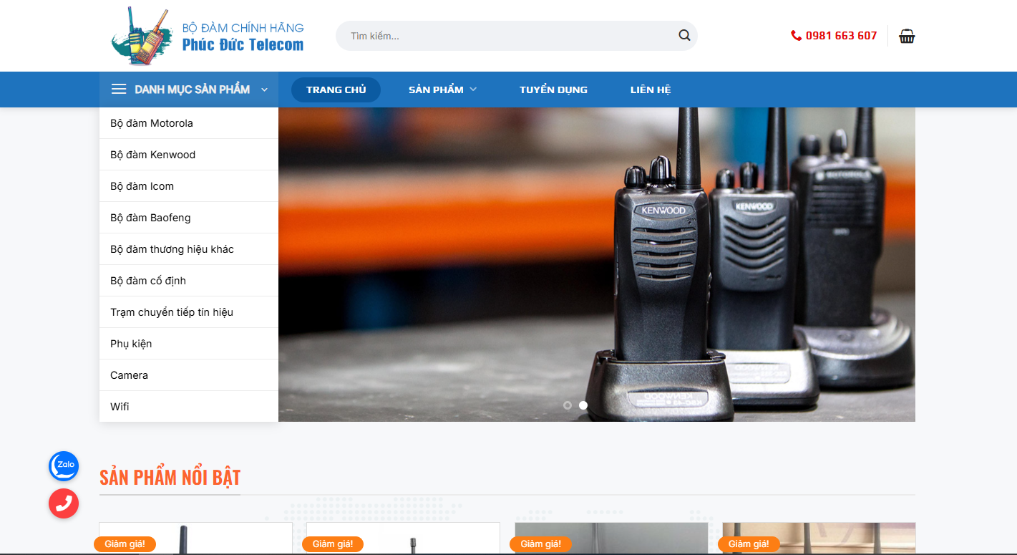Open the shopping basket icon
This screenshot has width=1017, height=555.
(907, 36)
